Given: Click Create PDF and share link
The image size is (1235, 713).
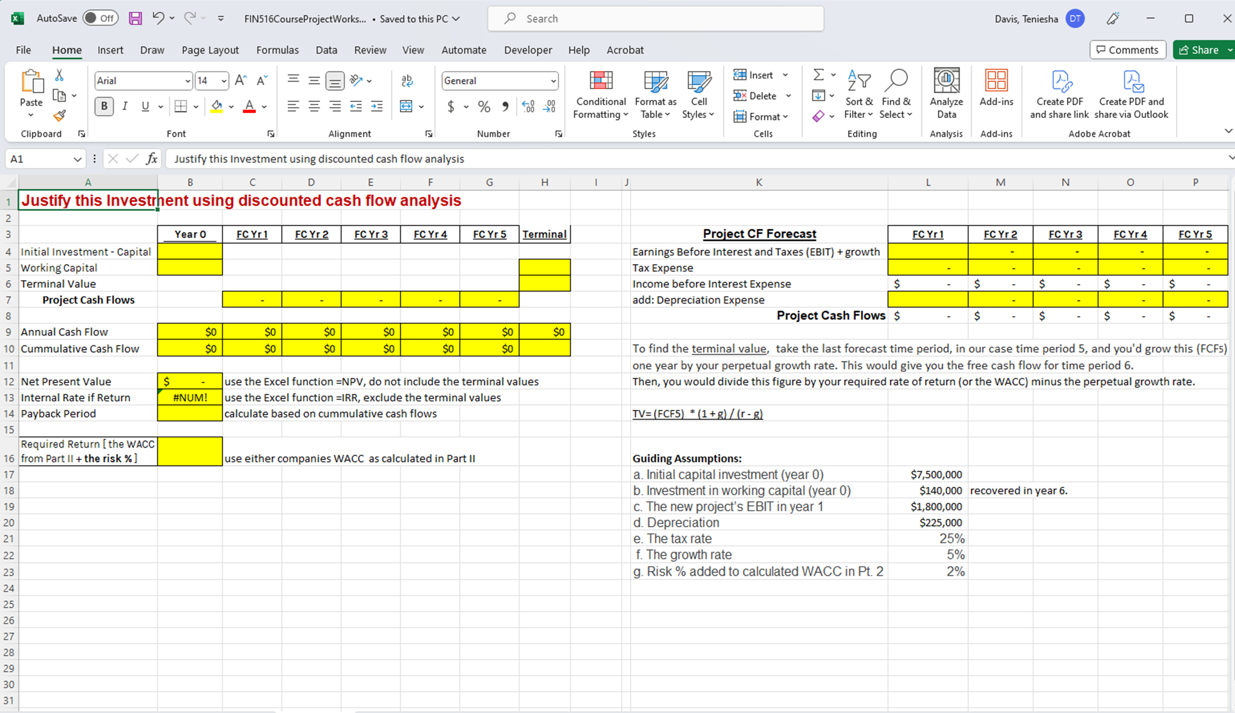Looking at the screenshot, I should 1060,94.
